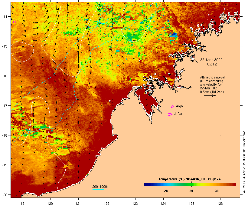Click the Temperature NOAA16_L3U colorbar title
The width and height of the screenshot is (248, 206).
[190, 179]
